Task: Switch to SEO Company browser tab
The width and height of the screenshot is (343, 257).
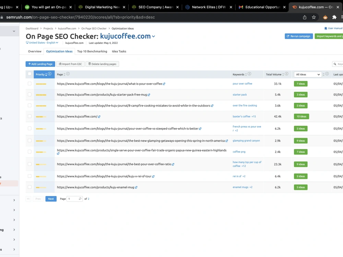Action: tap(155, 7)
